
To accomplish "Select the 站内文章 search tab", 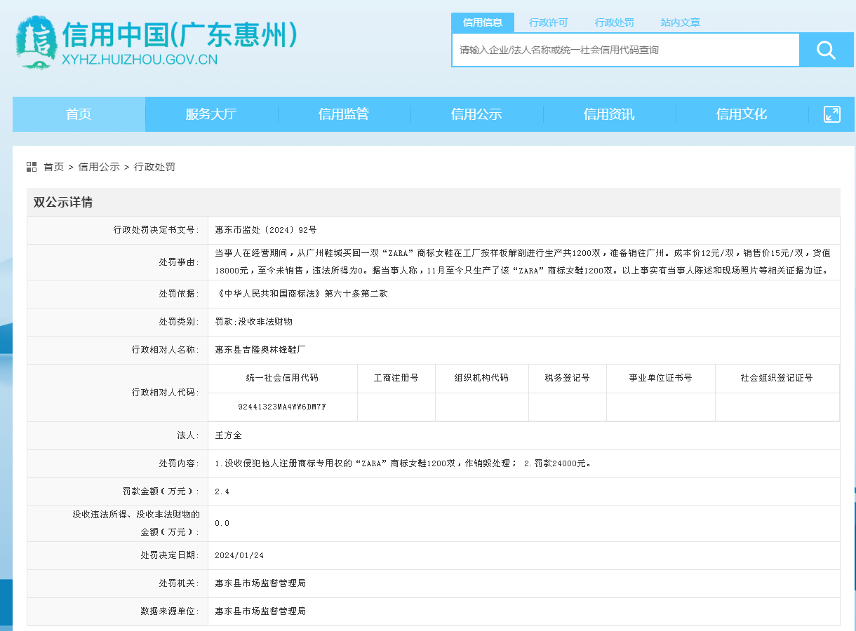I will pyautogui.click(x=681, y=22).
